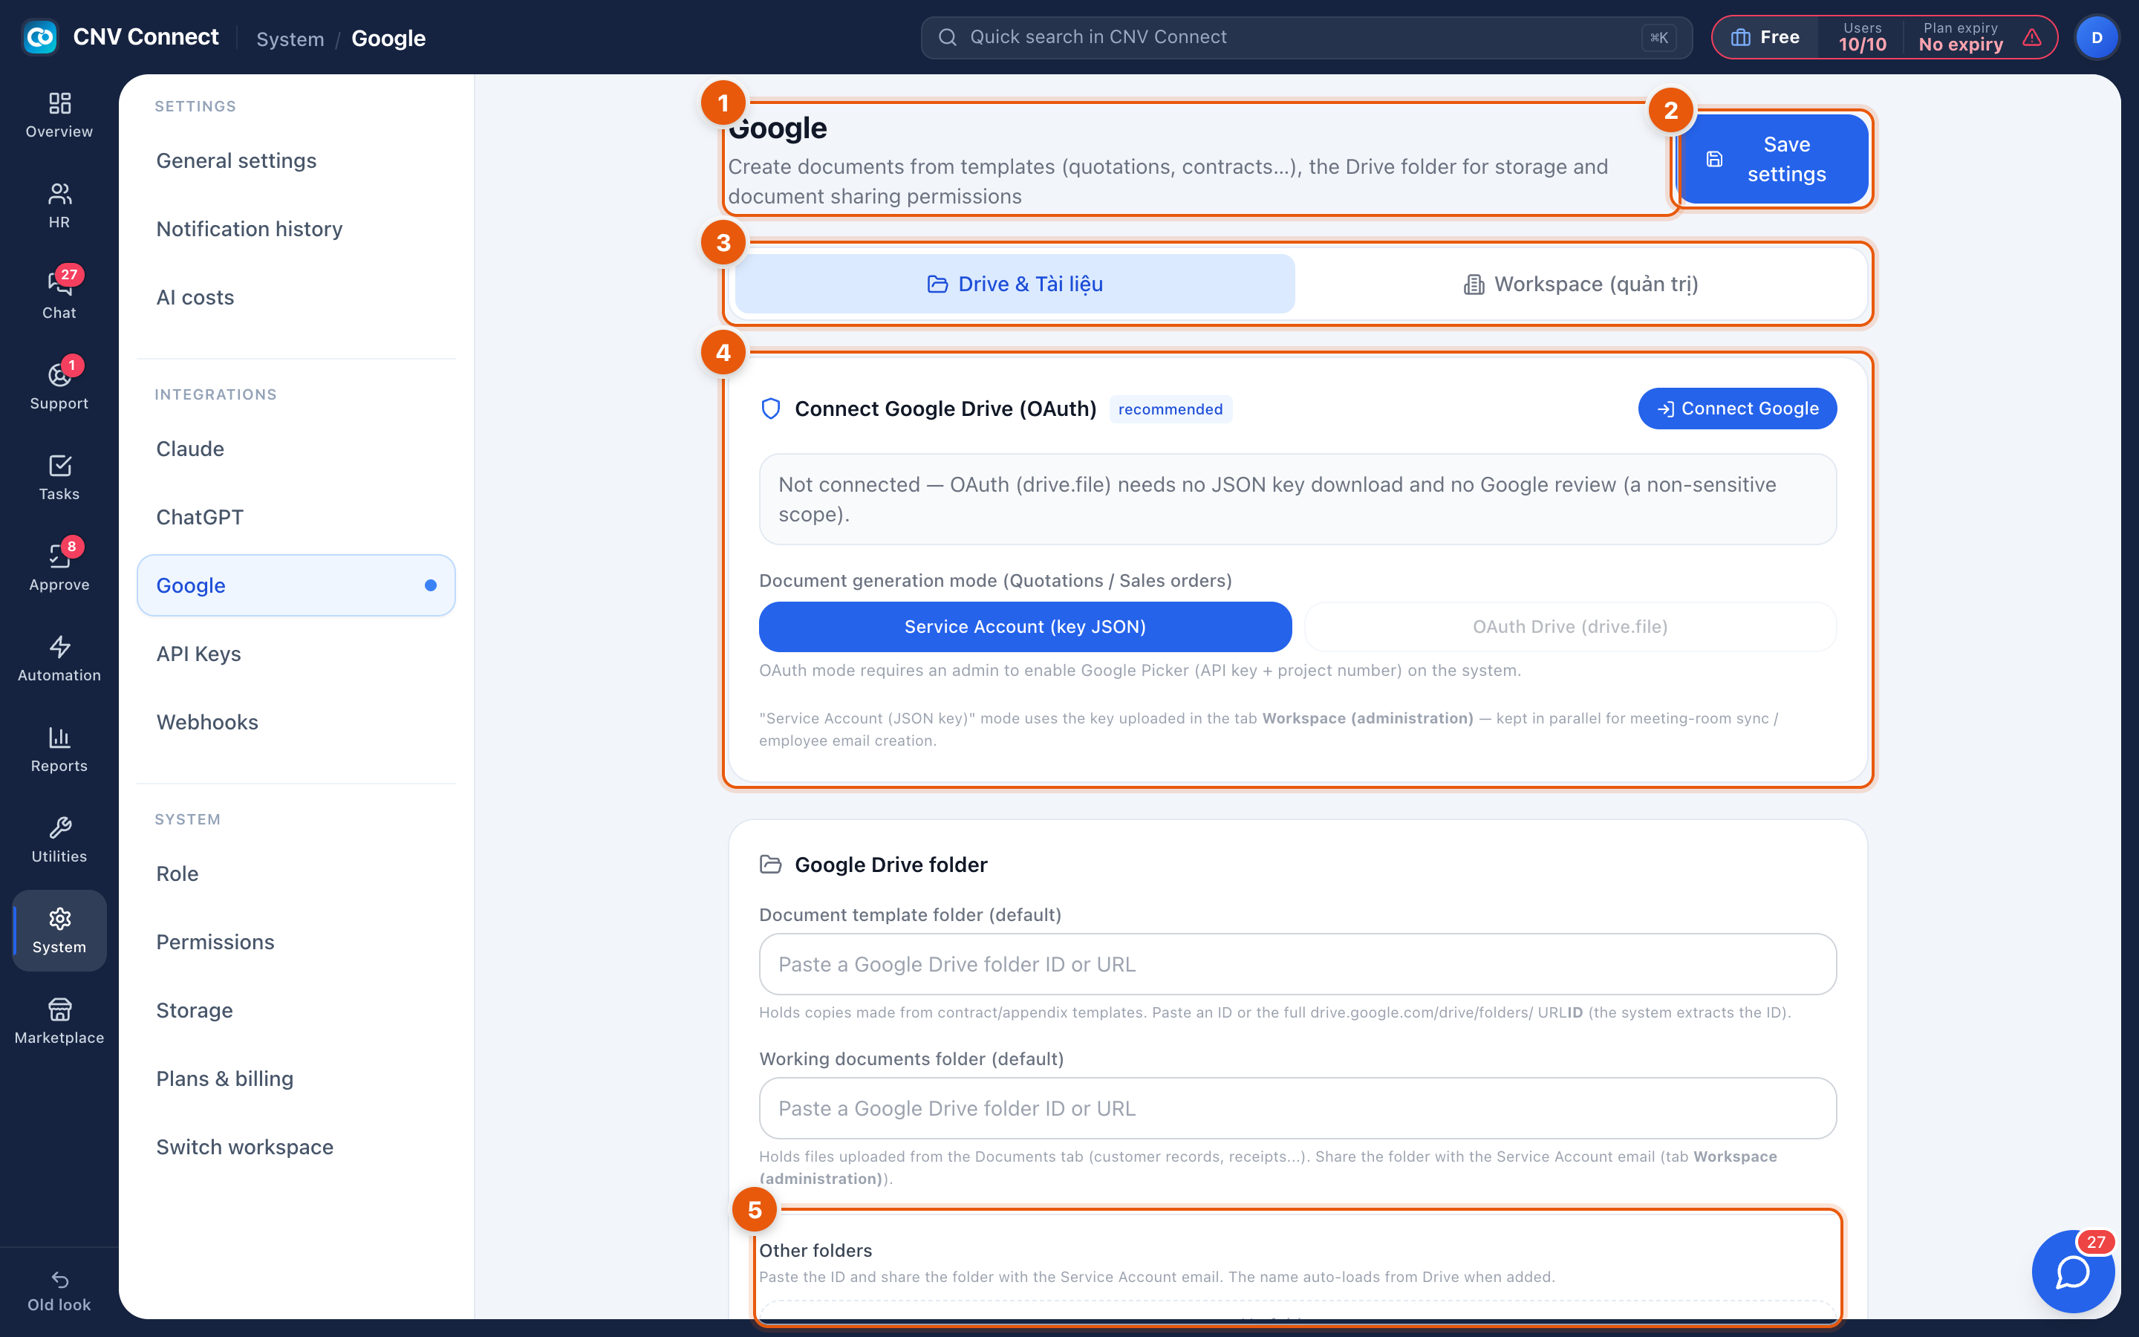Open the Role settings page
The width and height of the screenshot is (2139, 1337).
coord(296,874)
